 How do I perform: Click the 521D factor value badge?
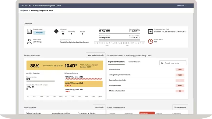point(180,86)
